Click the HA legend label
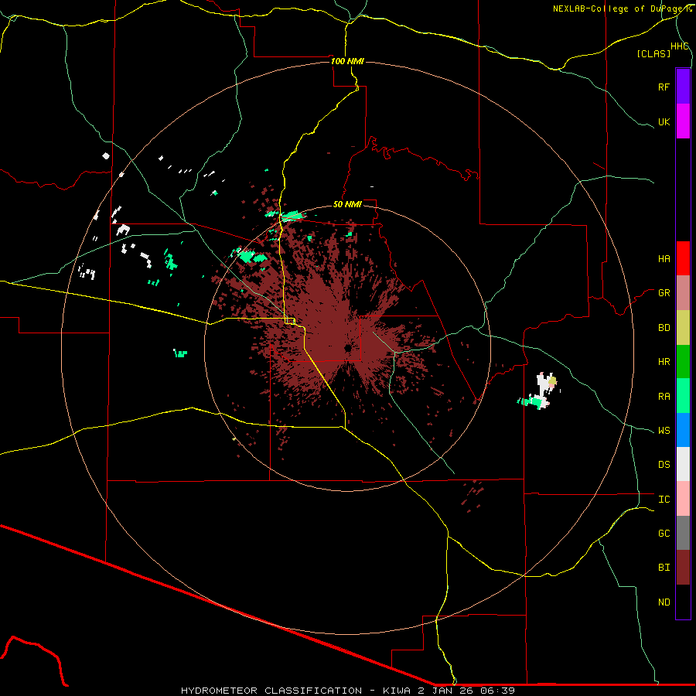 (x=664, y=259)
